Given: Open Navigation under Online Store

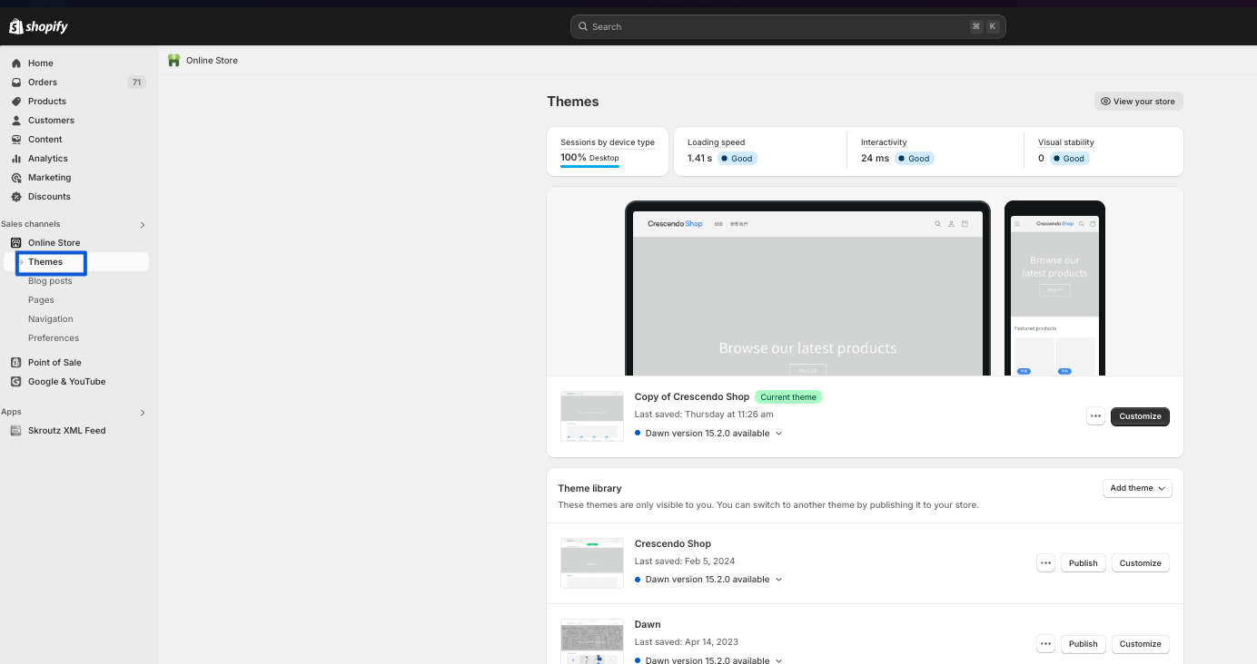Looking at the screenshot, I should [x=50, y=319].
